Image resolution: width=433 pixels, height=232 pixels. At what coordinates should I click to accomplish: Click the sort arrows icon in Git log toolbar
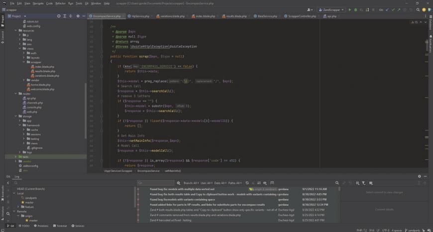(x=259, y=183)
